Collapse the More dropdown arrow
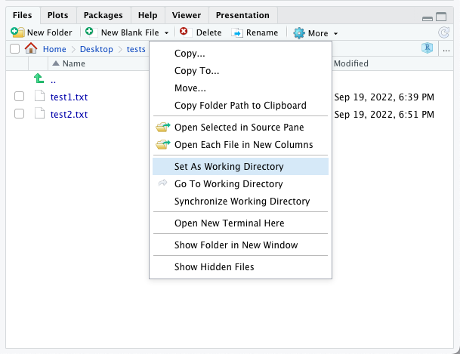The image size is (460, 354). (x=335, y=33)
